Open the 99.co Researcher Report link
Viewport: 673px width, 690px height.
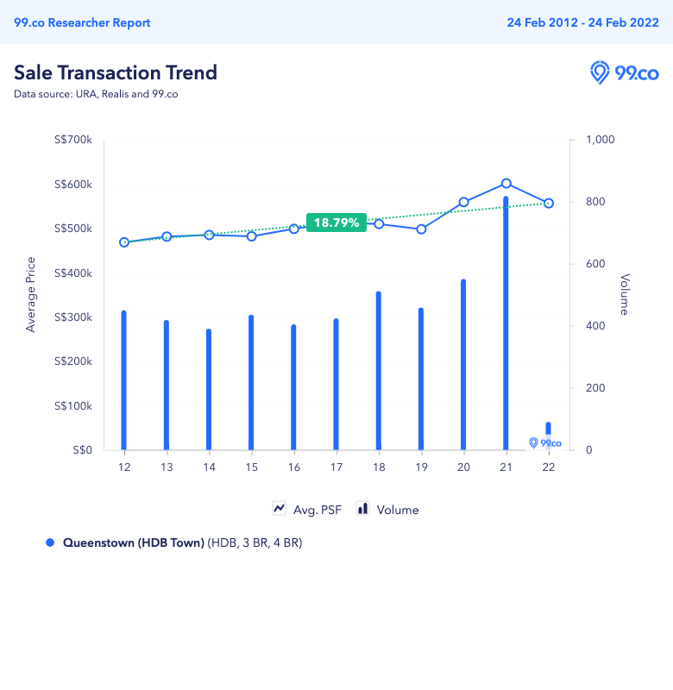(x=82, y=22)
